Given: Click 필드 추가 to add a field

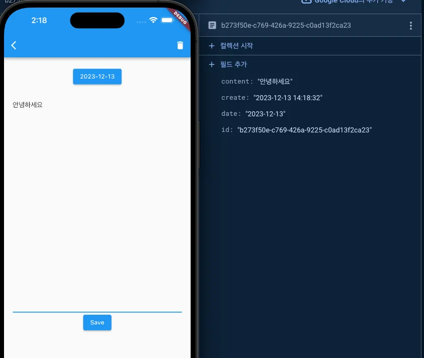Looking at the screenshot, I should 234,64.
